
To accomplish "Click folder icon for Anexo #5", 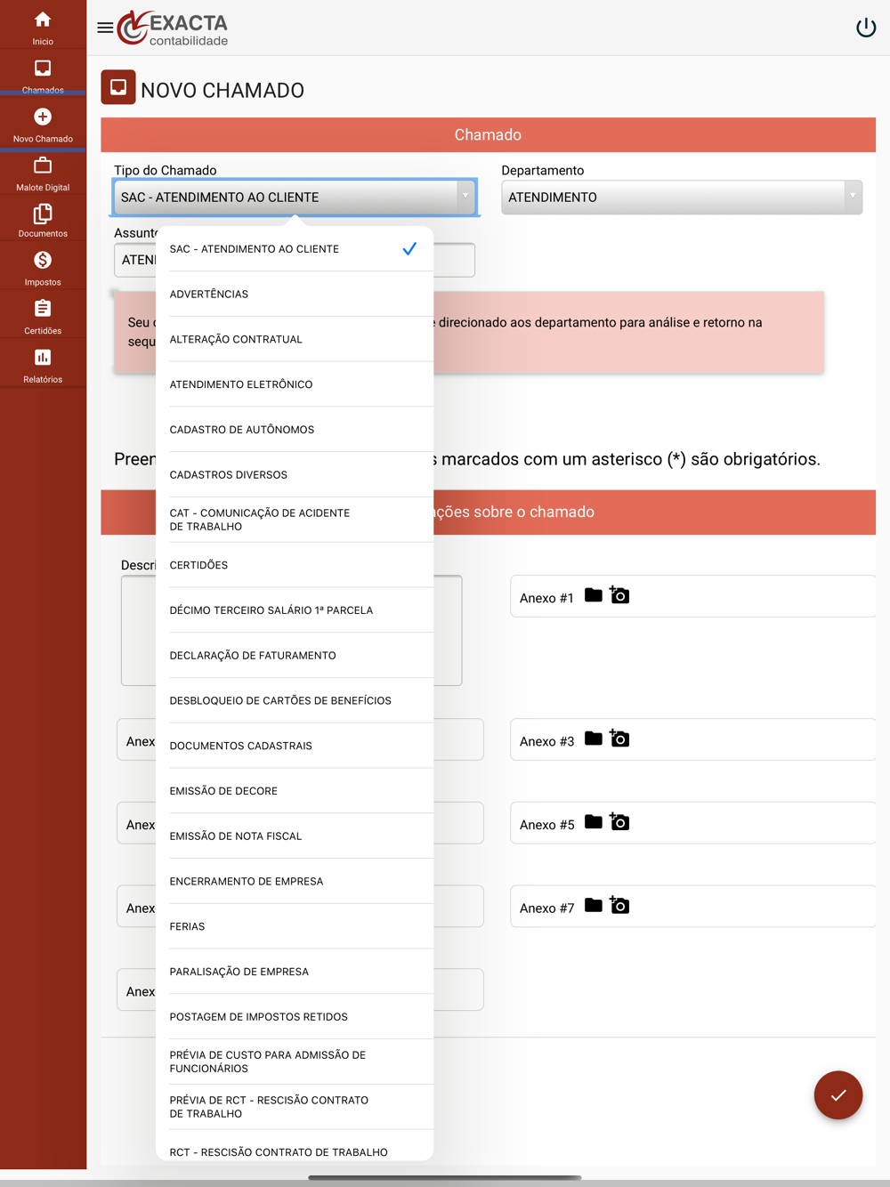I will point(594,822).
